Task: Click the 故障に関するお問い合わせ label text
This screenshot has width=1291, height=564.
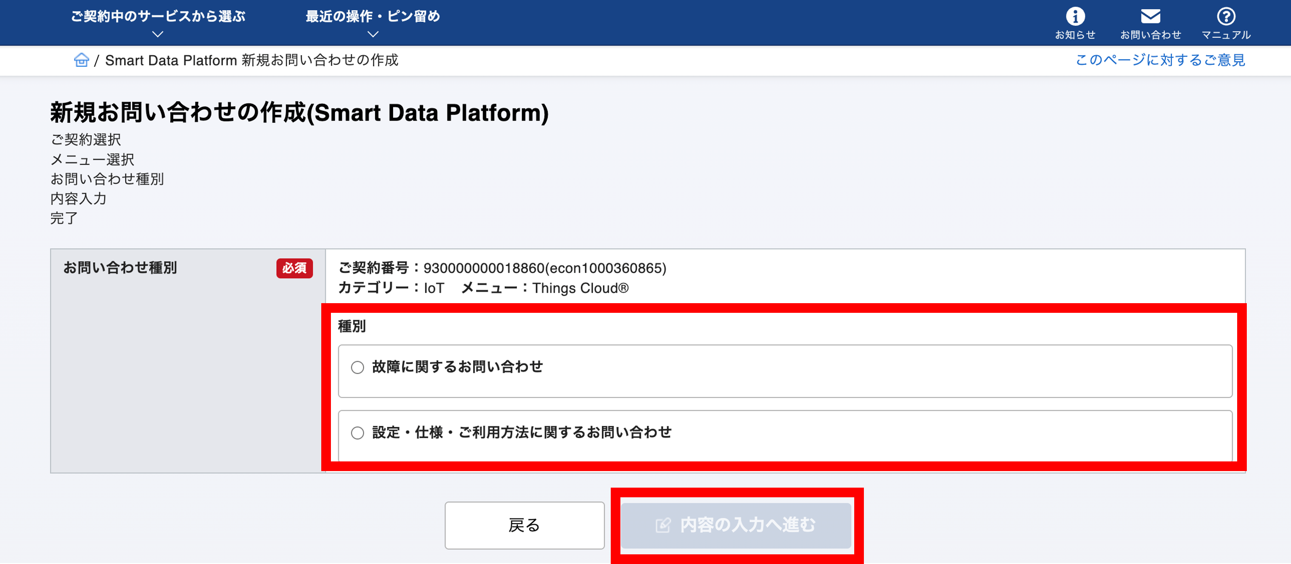Action: pyautogui.click(x=457, y=367)
